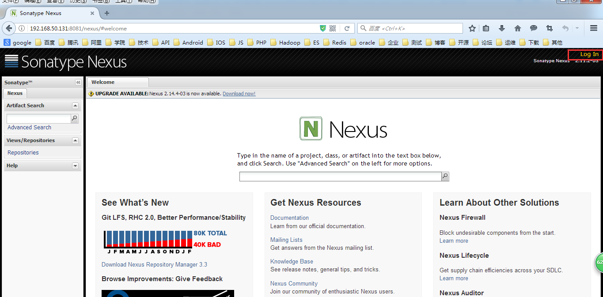Open the PHP bookmark folder
603x297 pixels.
tap(257, 42)
